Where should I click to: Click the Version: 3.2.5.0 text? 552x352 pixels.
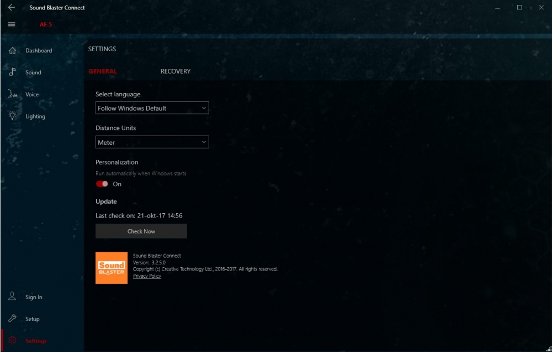click(149, 262)
